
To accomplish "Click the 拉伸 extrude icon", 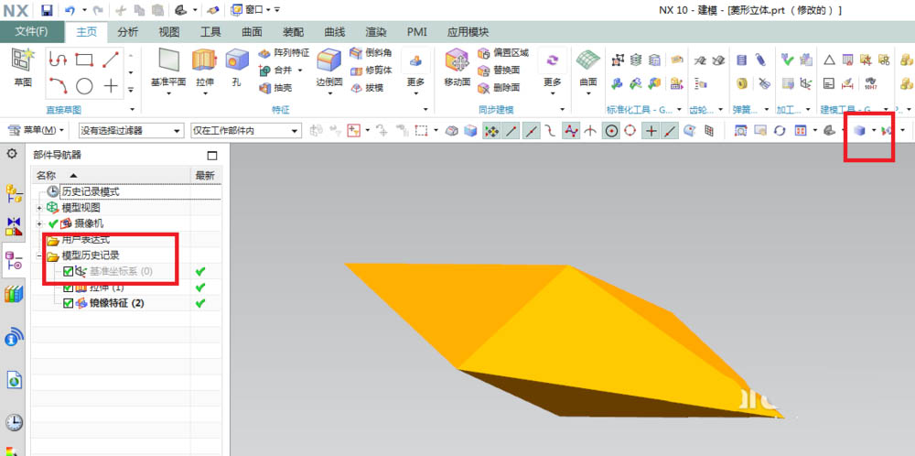I will [204, 60].
